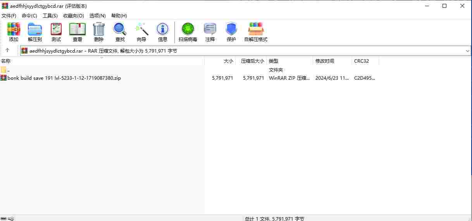
Task: Open the 帮助(H) menu
Action: pos(119,16)
